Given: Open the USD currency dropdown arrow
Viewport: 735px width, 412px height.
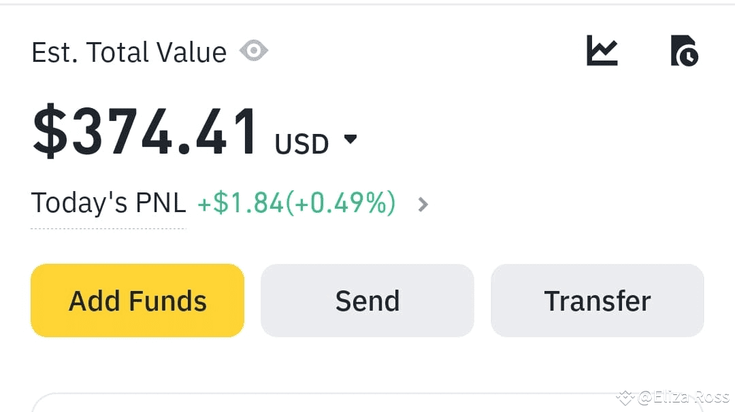Looking at the screenshot, I should (x=350, y=139).
